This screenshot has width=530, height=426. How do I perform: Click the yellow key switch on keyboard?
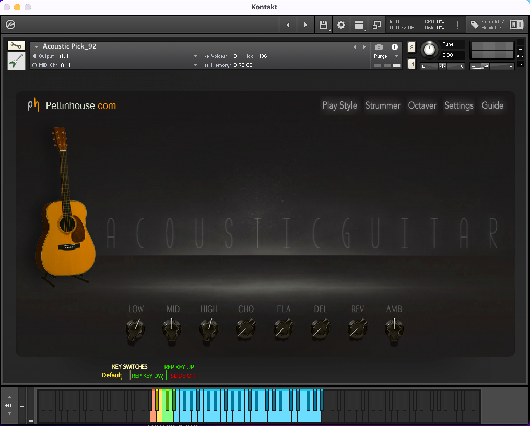(x=159, y=416)
